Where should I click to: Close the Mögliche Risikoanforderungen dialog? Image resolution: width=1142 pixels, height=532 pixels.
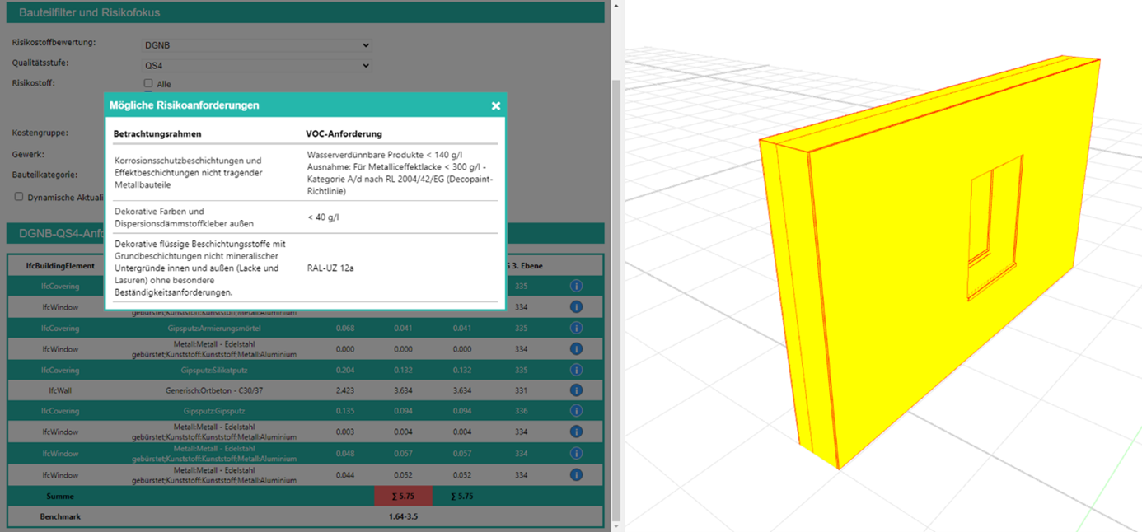coord(496,105)
